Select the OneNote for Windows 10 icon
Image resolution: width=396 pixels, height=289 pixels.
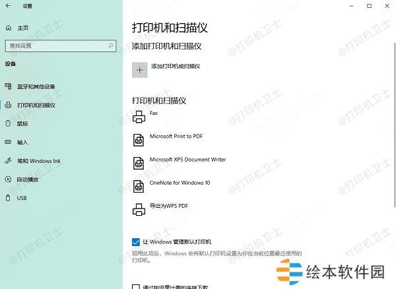click(x=139, y=186)
